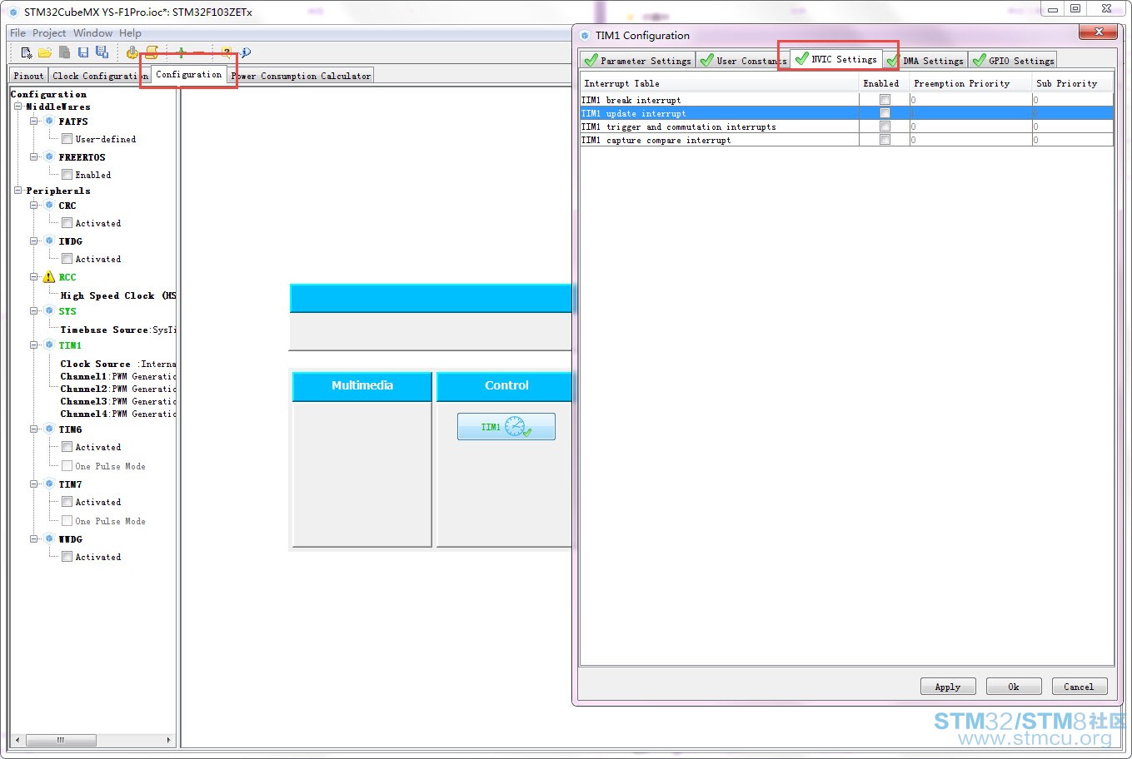The image size is (1132, 759).
Task: Click the TIM7 cube icon
Action: (x=49, y=484)
